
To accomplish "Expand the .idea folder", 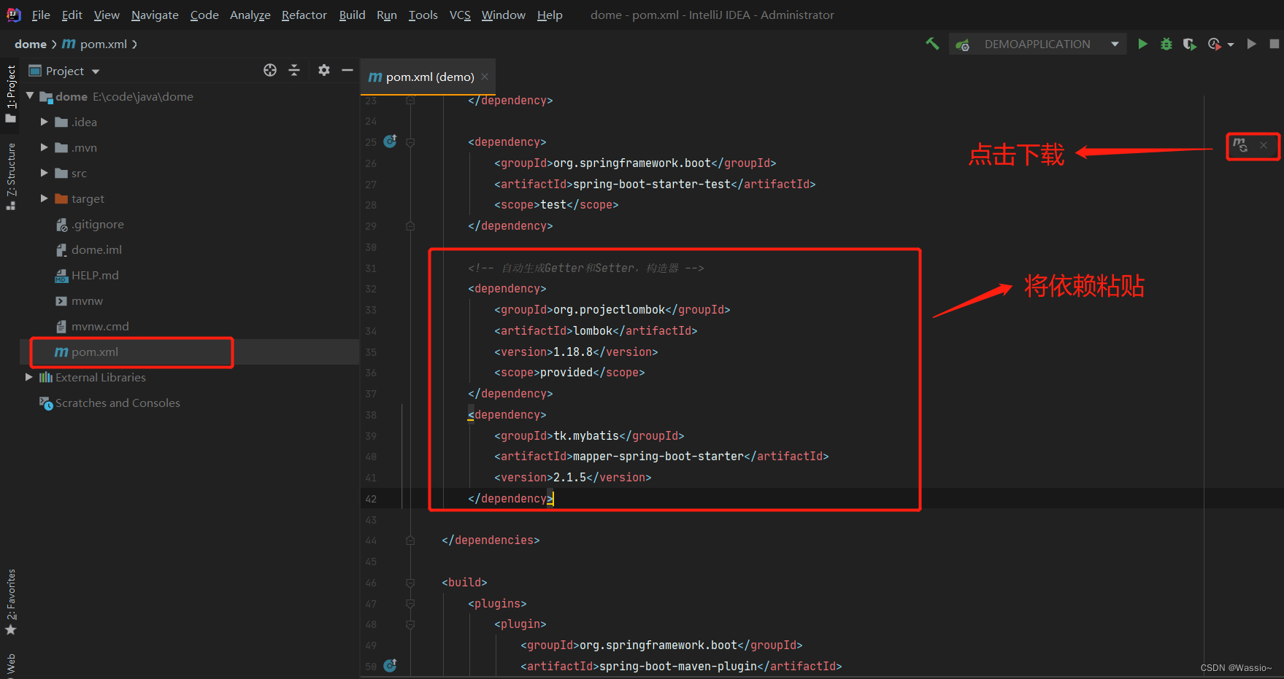I will [x=45, y=122].
